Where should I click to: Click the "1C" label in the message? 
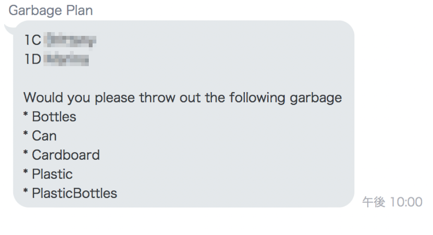pos(32,40)
